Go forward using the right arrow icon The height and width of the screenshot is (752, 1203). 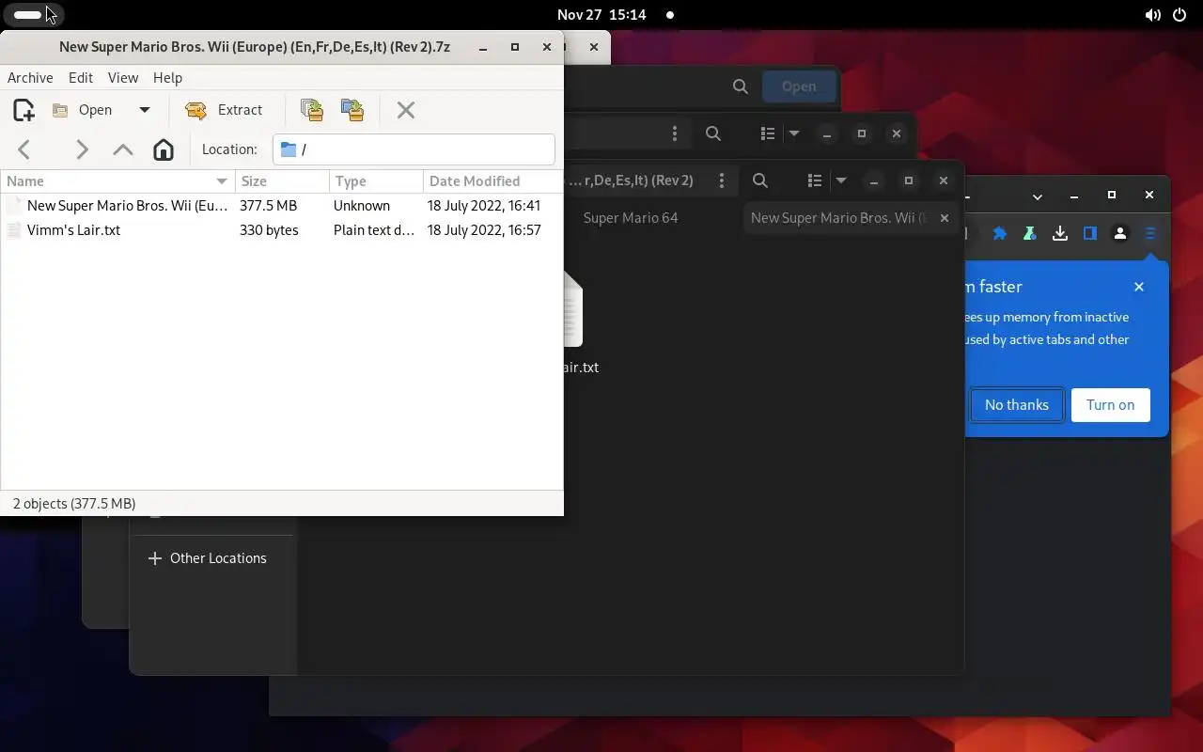click(x=82, y=149)
